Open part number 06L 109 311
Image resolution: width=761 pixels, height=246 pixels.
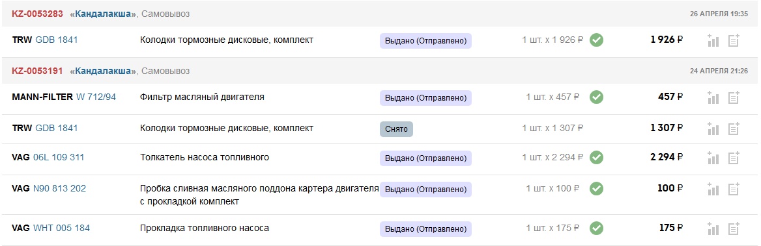coord(59,157)
